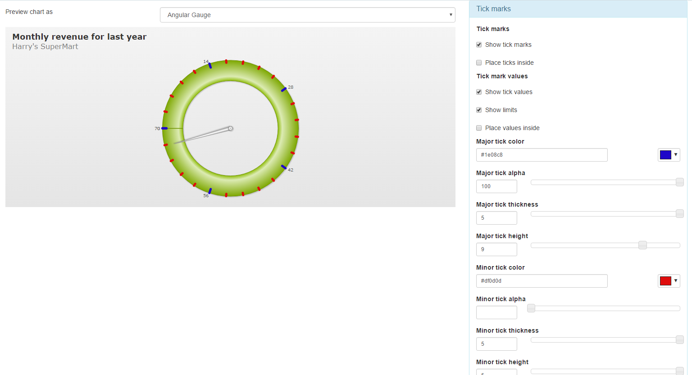The width and height of the screenshot is (692, 375).
Task: Click the blue Major tick color swatch
Action: coord(665,155)
